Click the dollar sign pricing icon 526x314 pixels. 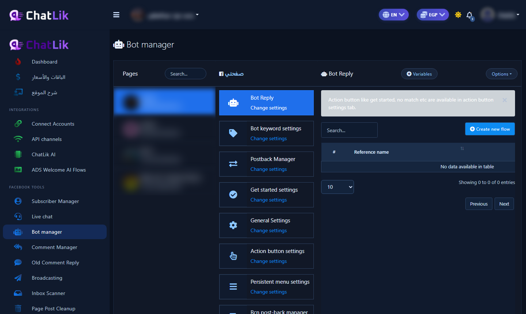pyautogui.click(x=18, y=77)
